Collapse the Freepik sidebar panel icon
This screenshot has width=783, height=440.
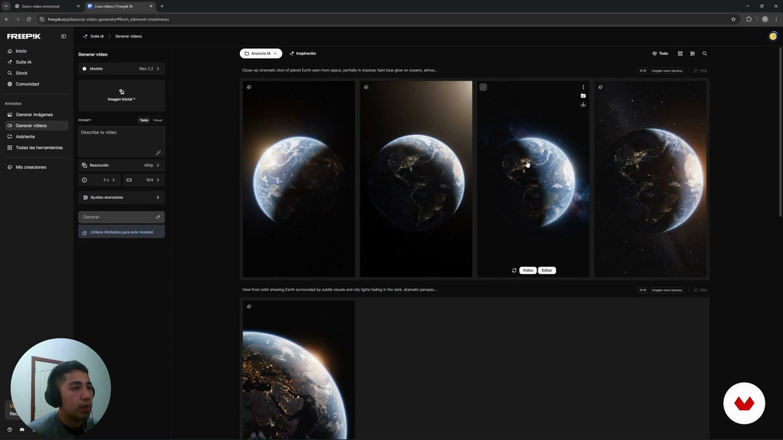(63, 36)
